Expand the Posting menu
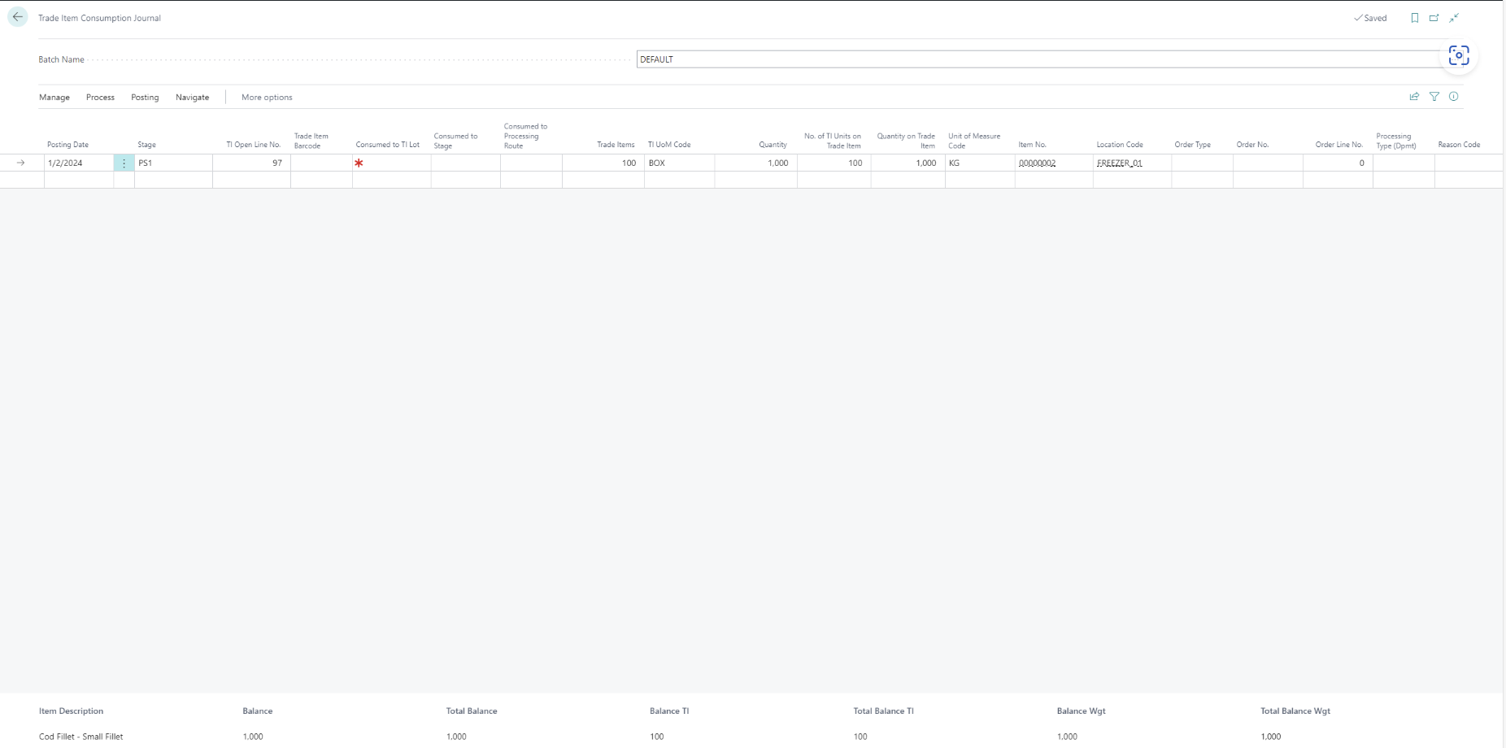Image resolution: width=1506 pixels, height=748 pixels. click(145, 98)
